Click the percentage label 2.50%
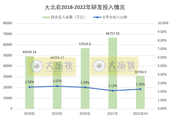175x118 pixels. 85,82
